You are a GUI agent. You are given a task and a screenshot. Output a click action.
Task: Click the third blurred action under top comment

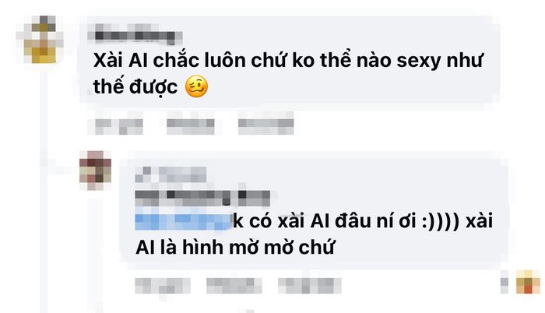point(266,123)
